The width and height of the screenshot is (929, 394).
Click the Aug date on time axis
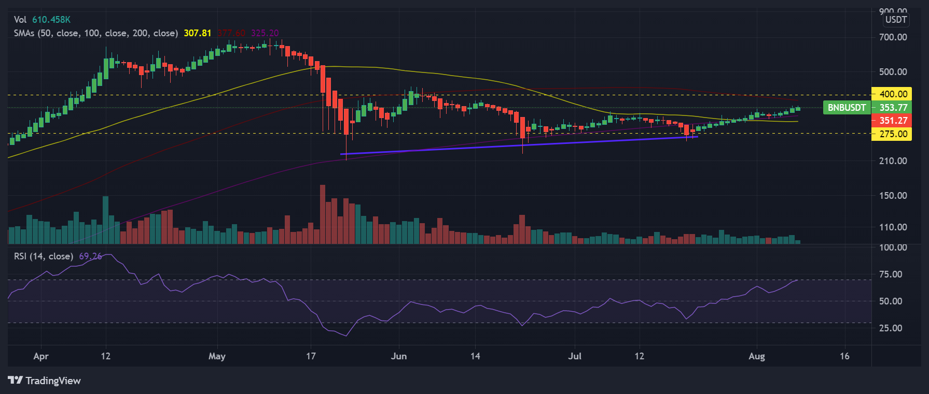757,356
